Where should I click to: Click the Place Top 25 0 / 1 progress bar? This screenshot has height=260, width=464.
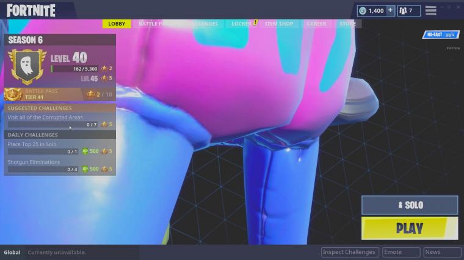pyautogui.click(x=43, y=152)
